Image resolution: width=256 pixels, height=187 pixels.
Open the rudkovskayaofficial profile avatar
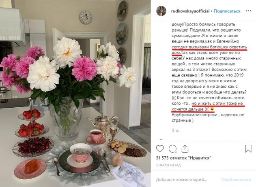(161, 11)
